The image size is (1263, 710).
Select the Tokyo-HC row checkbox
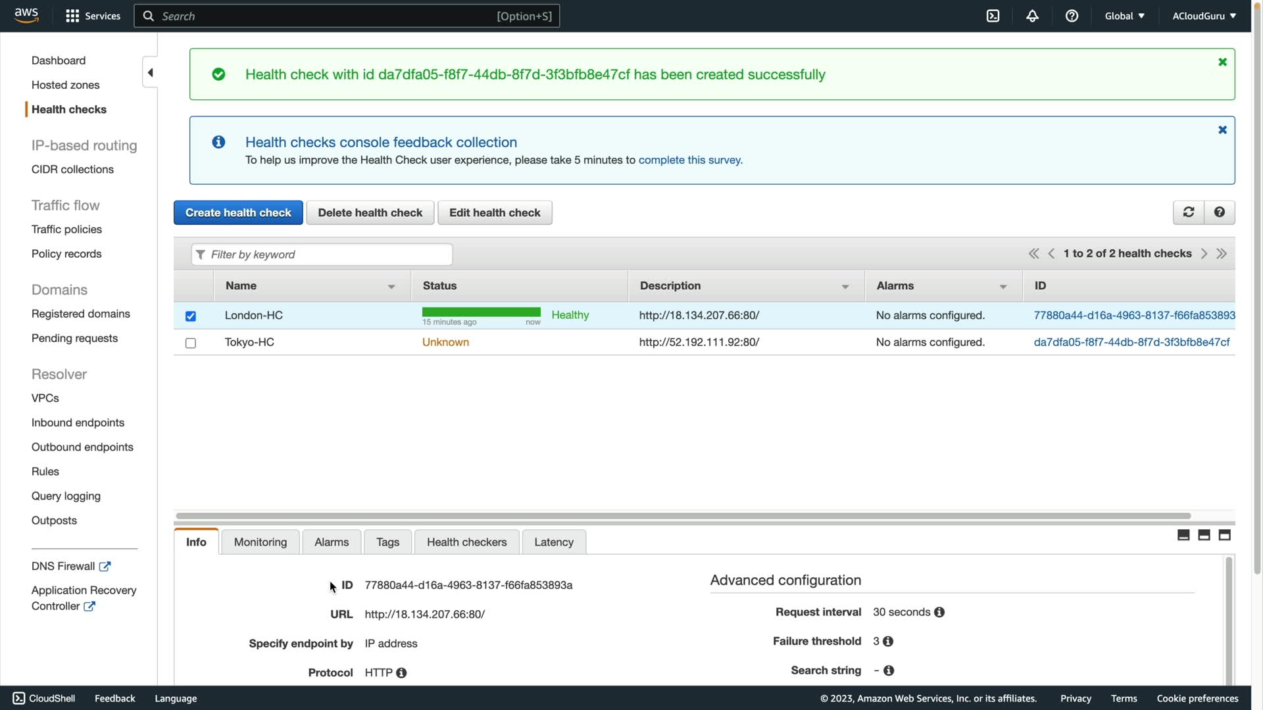click(x=191, y=343)
